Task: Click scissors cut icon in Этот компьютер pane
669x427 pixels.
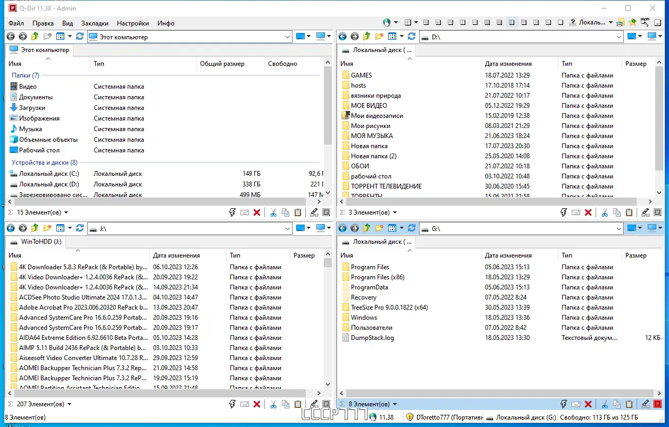Action: pyautogui.click(x=273, y=212)
